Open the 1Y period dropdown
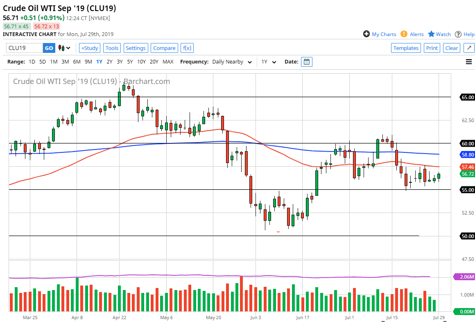Viewport: 475px width, 322px height. 268,62
